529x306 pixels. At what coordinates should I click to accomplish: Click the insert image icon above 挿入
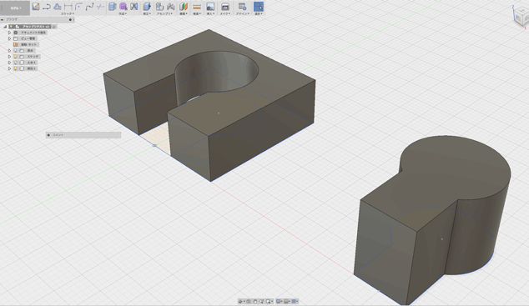pyautogui.click(x=210, y=7)
